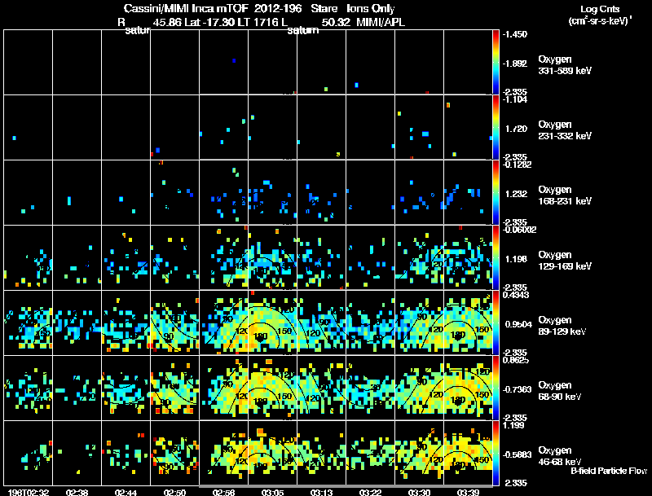Viewport: 652px width, 496px height.
Task: Click the Oxygen 46-68 keV color bar
Action: coord(496,453)
